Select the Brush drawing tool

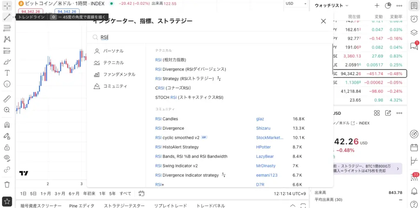tap(7, 62)
